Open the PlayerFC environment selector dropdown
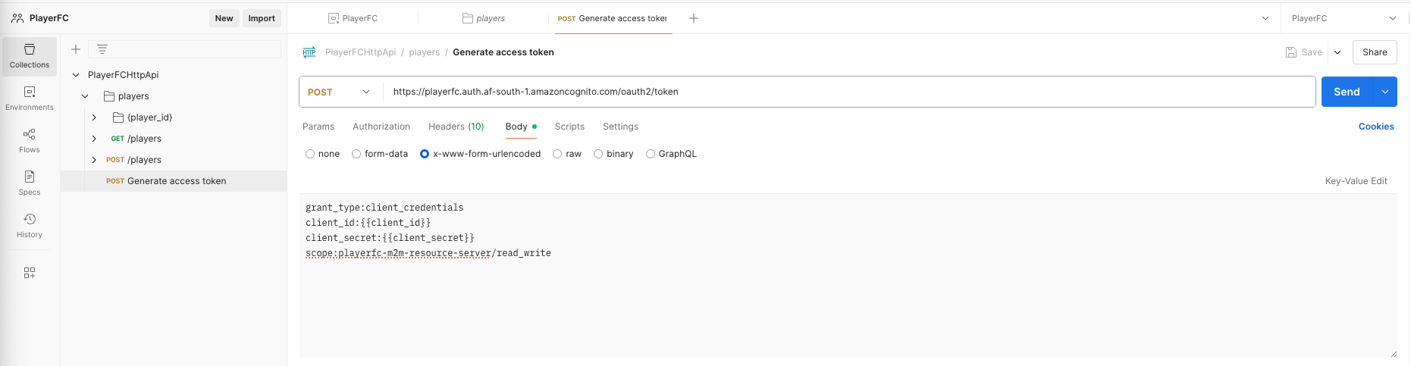 point(1344,18)
